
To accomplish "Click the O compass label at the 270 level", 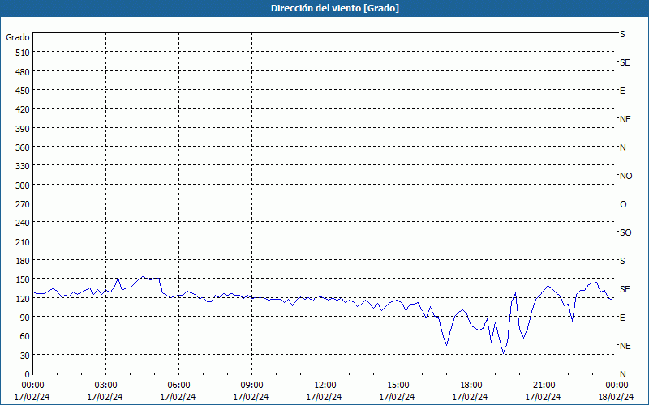I will tap(623, 204).
